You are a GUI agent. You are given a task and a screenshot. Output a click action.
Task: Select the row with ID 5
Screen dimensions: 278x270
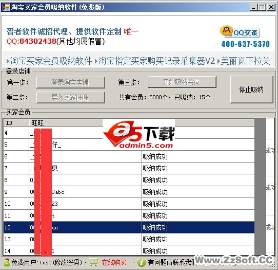129,145
